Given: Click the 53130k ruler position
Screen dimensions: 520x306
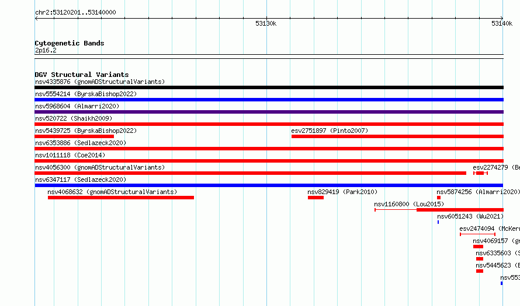Looking at the screenshot, I should 266,23.
